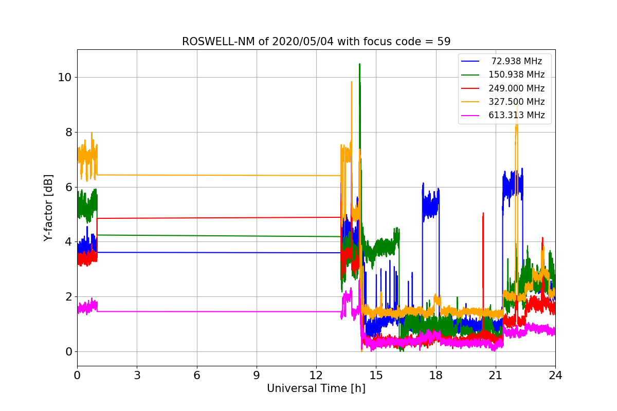617x411 pixels.
Task: Click the x-axis tick label 9
Action: point(257,375)
